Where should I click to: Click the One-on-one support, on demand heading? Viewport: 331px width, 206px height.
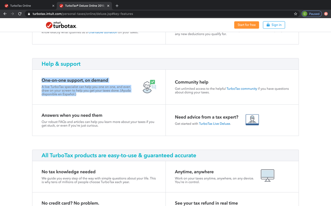coord(75,80)
